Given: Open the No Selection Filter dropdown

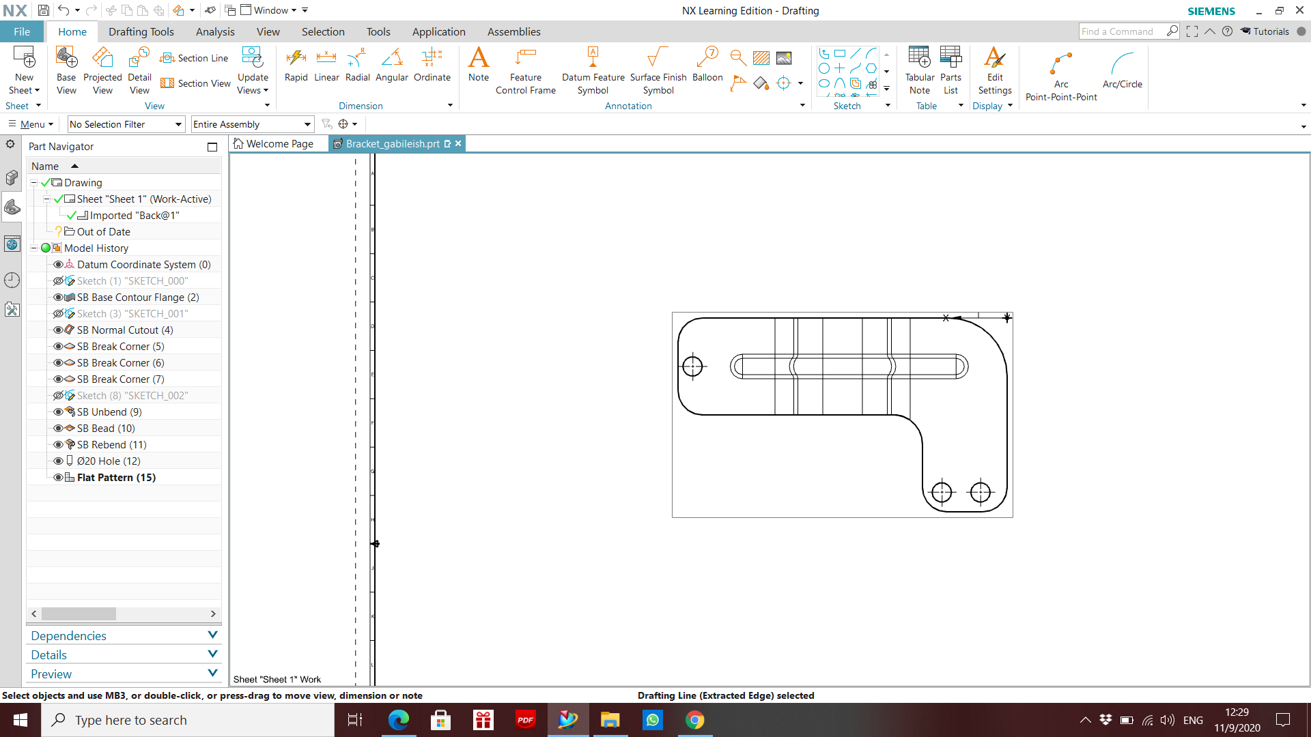Looking at the screenshot, I should click(126, 124).
